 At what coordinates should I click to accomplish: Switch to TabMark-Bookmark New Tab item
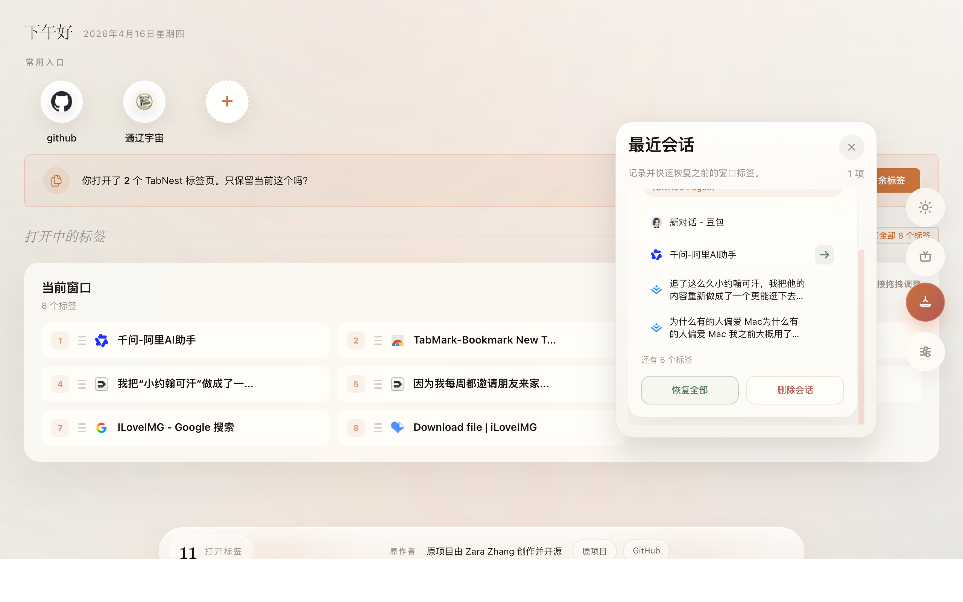coord(484,341)
